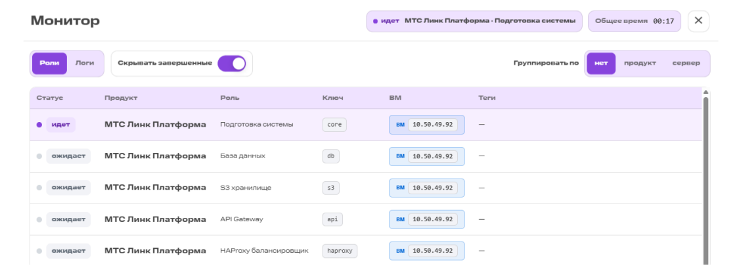Click the ВМ 10.50.49.92 badge for core

coord(426,125)
